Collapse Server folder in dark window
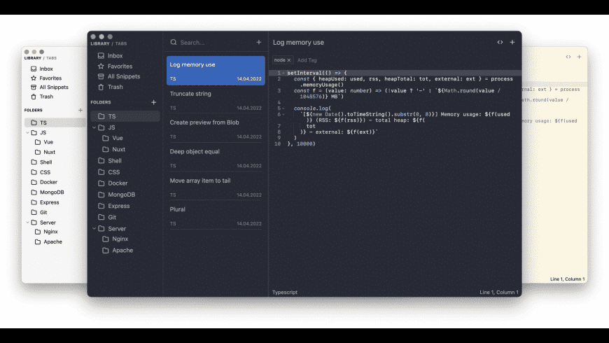Screen dimensions: 609x343 click(x=94, y=228)
